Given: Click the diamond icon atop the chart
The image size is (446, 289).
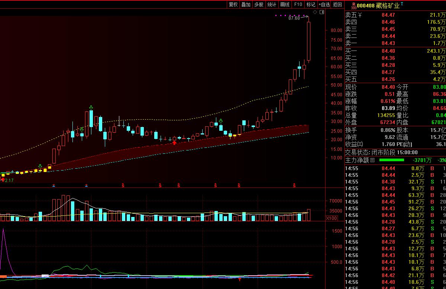Looking at the screenshot, I should point(315,12).
